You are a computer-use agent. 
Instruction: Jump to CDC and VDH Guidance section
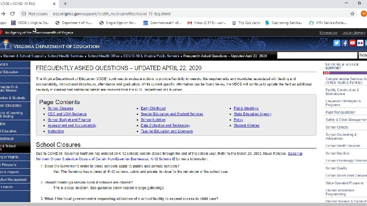(67, 114)
